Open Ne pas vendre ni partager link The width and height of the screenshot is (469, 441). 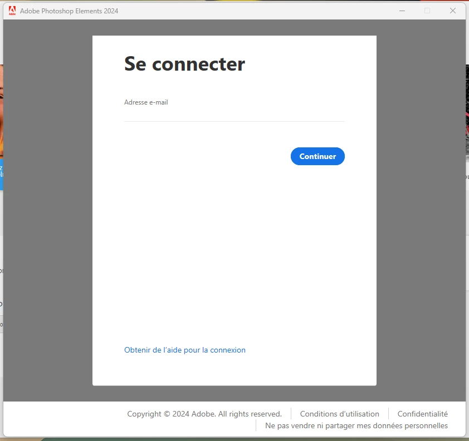coord(356,425)
